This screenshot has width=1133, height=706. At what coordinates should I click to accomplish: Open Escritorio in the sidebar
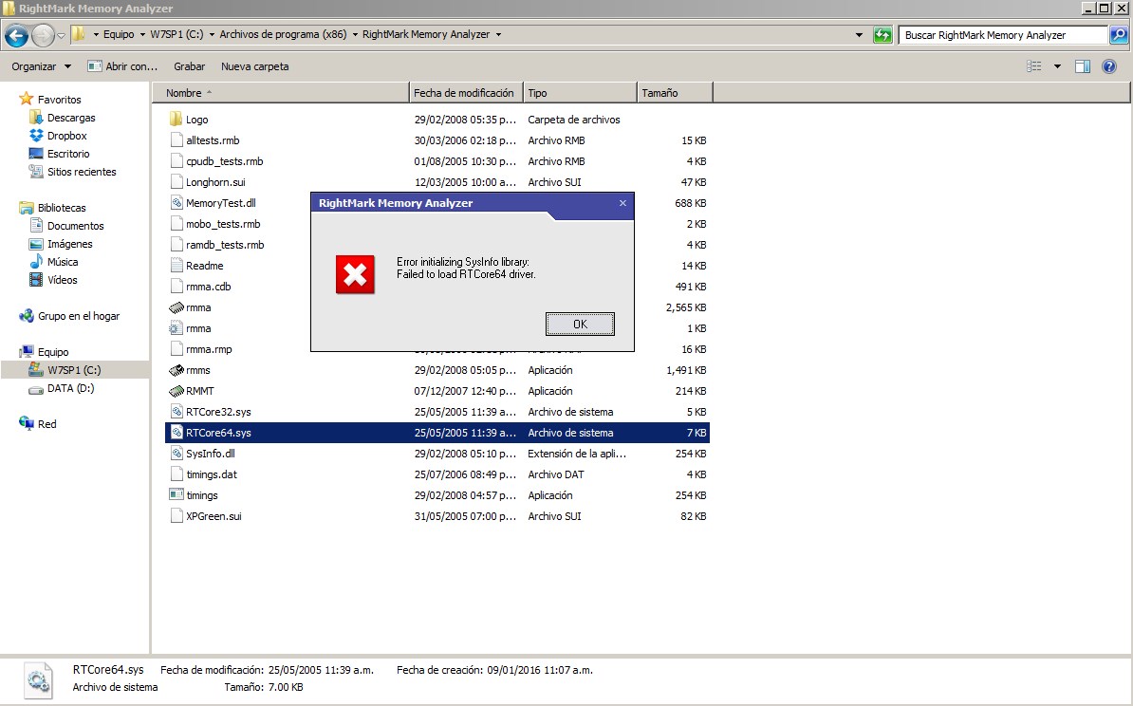point(68,154)
